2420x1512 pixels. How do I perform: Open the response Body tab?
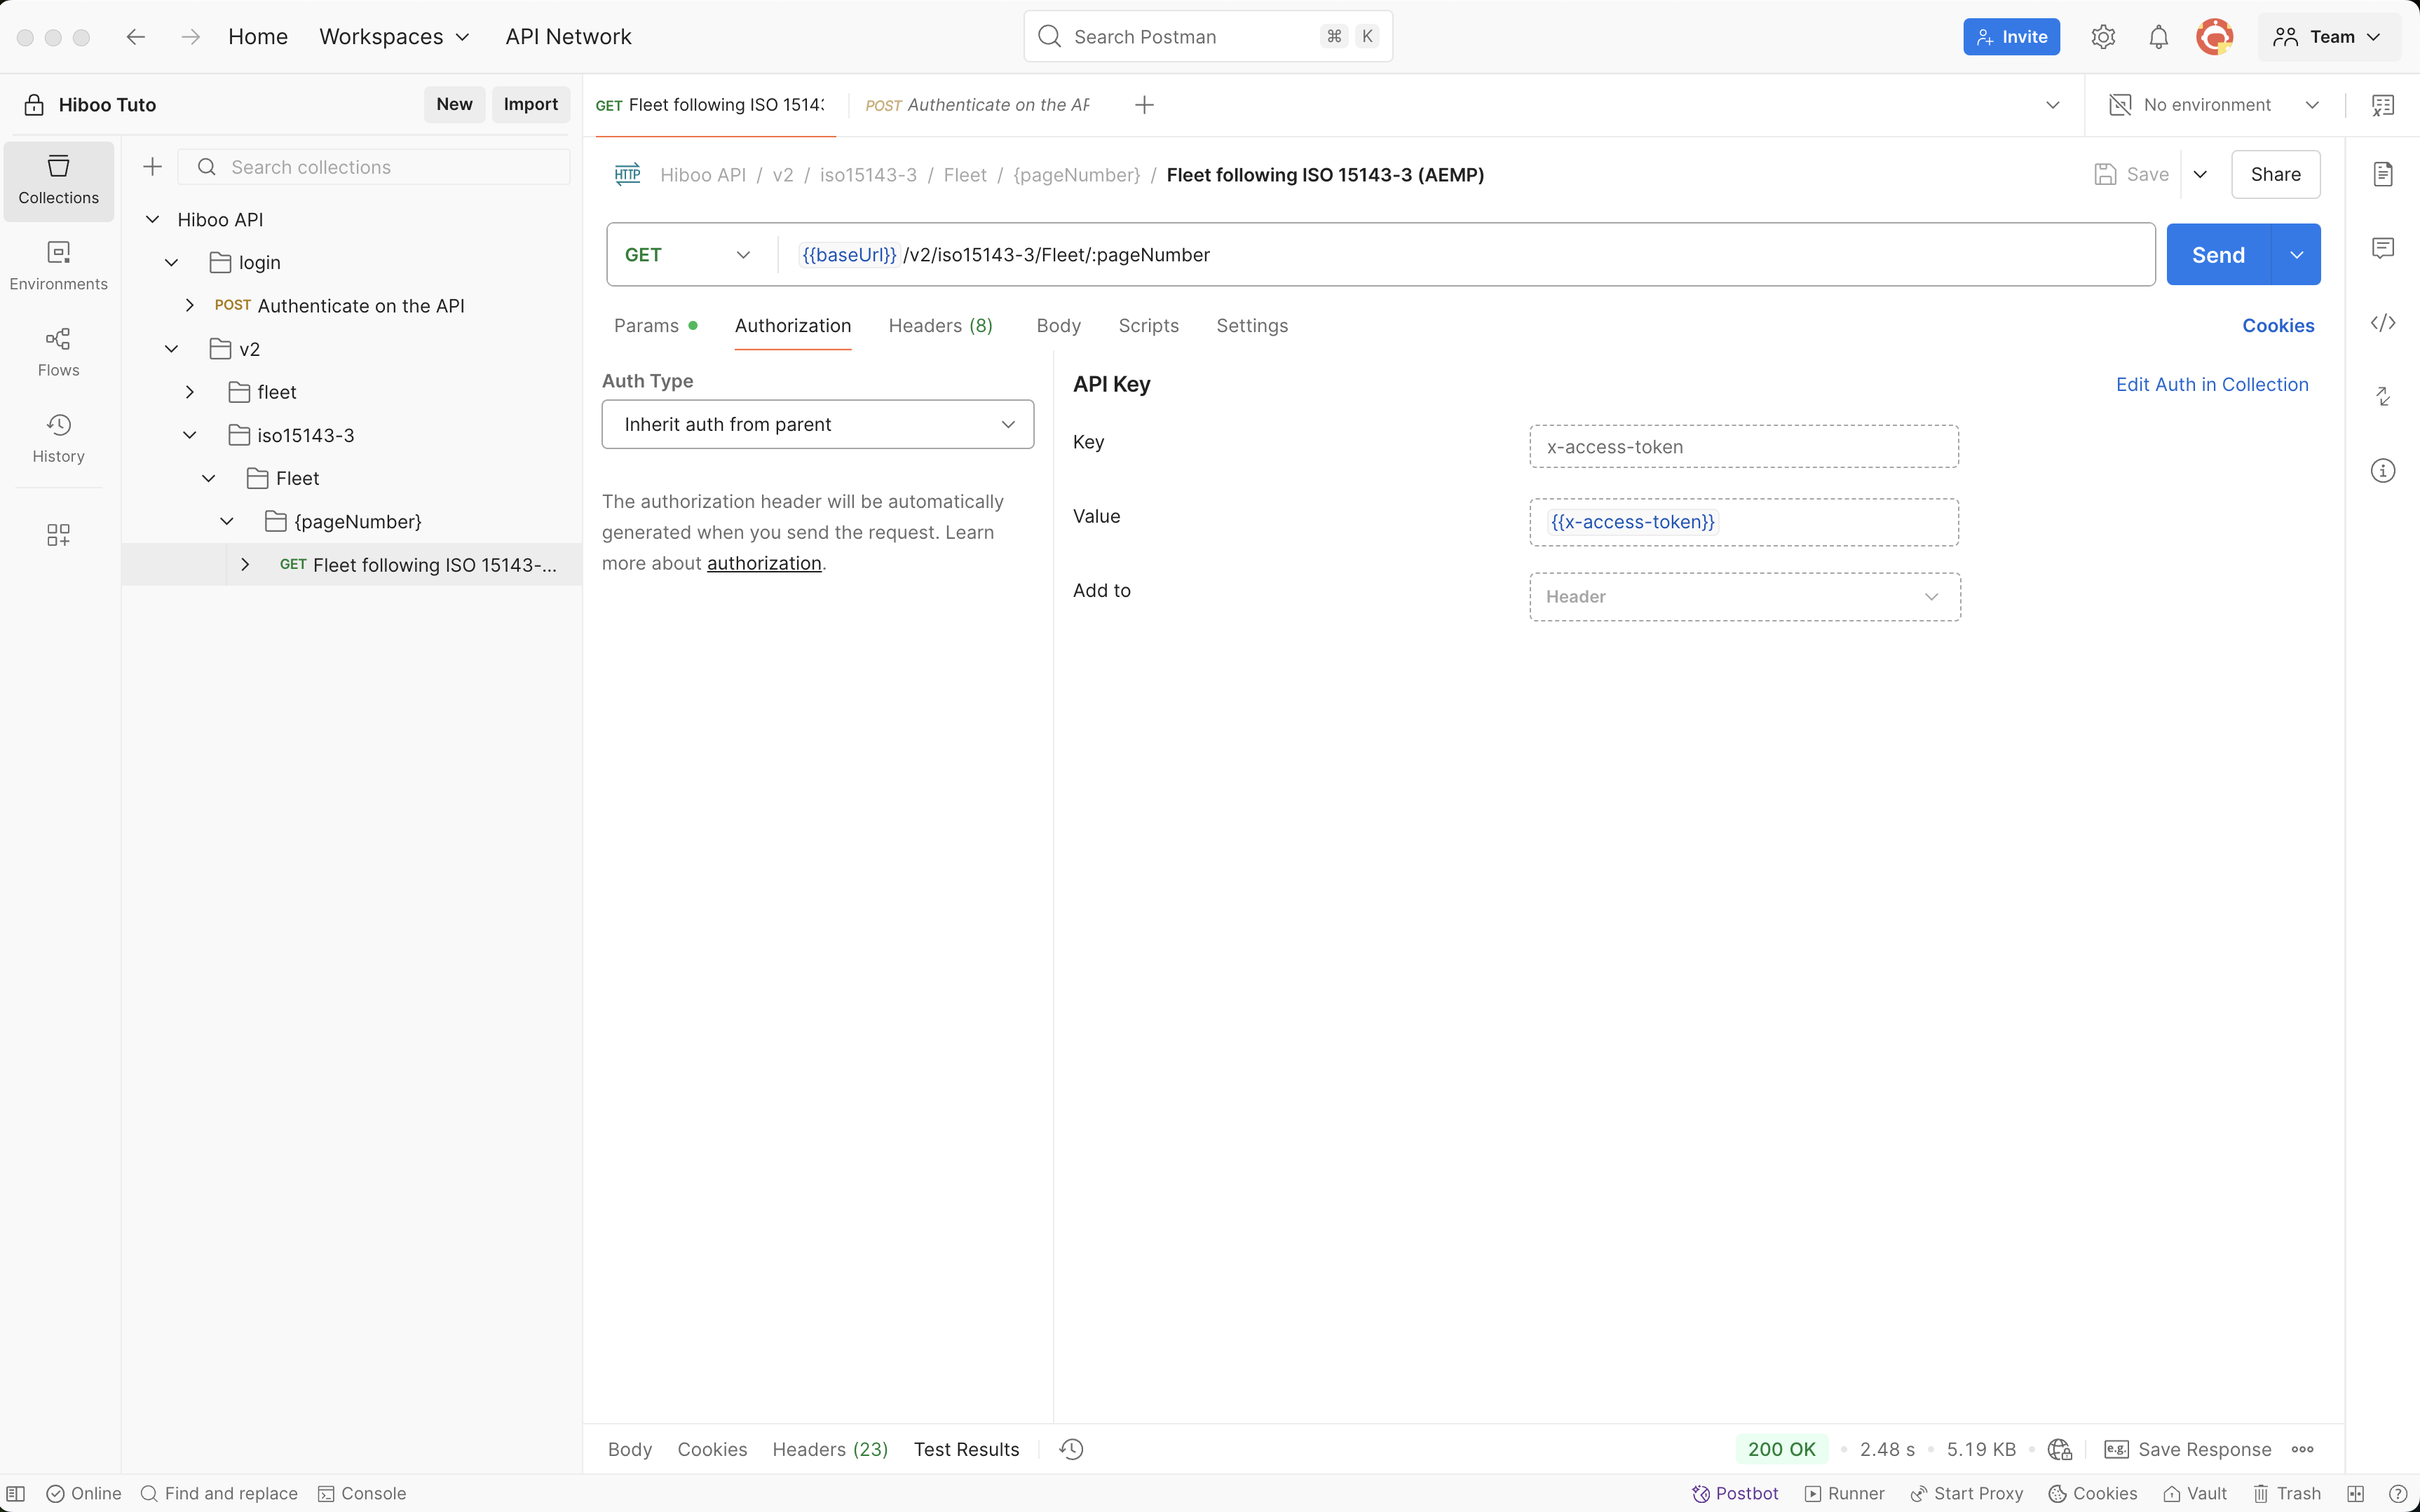(630, 1449)
